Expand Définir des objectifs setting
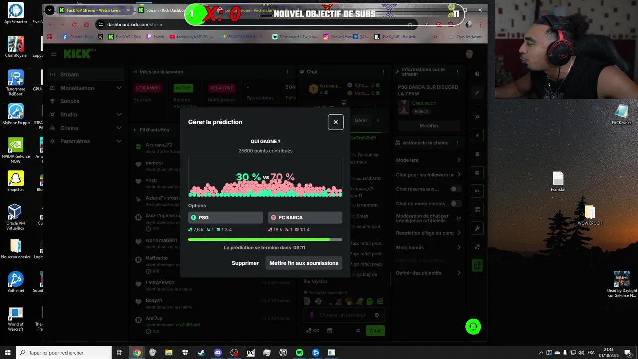 tap(429, 273)
